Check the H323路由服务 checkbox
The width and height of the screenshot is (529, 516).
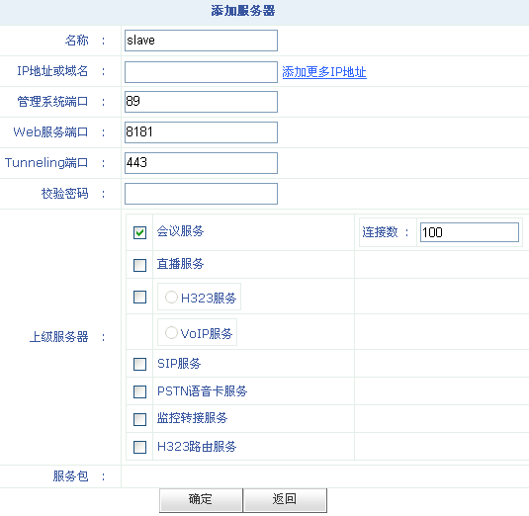coord(139,447)
